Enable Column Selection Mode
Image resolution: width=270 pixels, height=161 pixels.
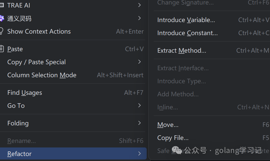tap(42, 75)
